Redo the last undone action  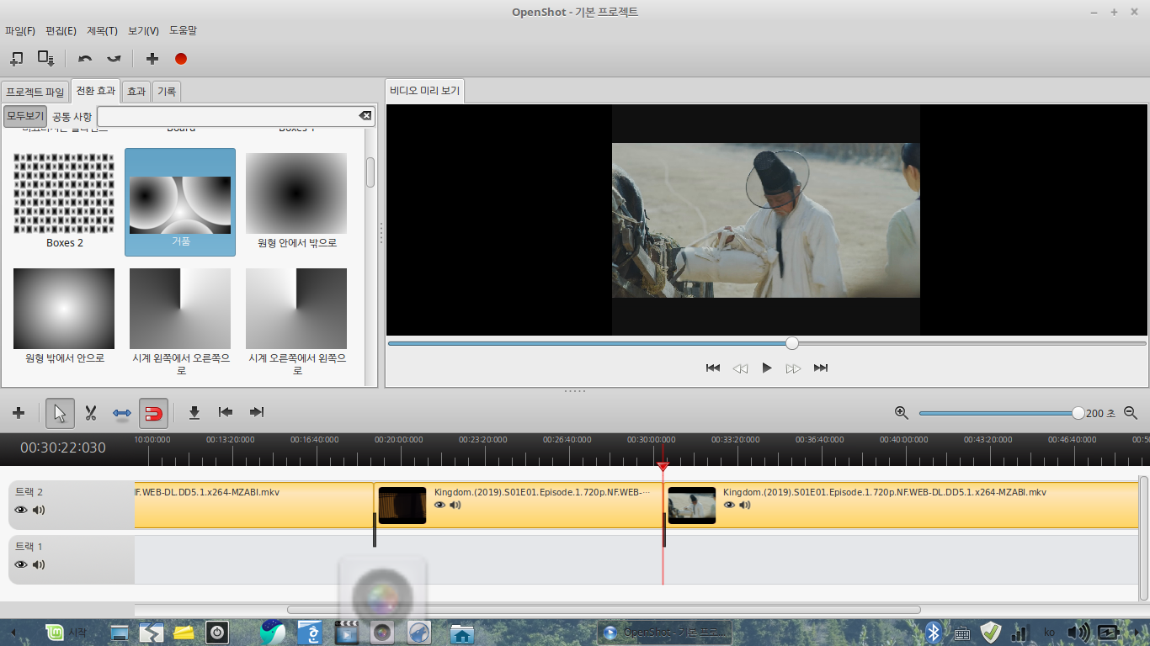point(114,58)
